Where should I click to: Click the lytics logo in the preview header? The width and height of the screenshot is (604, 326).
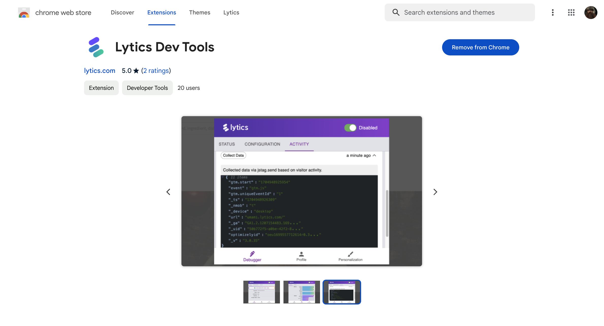point(236,127)
